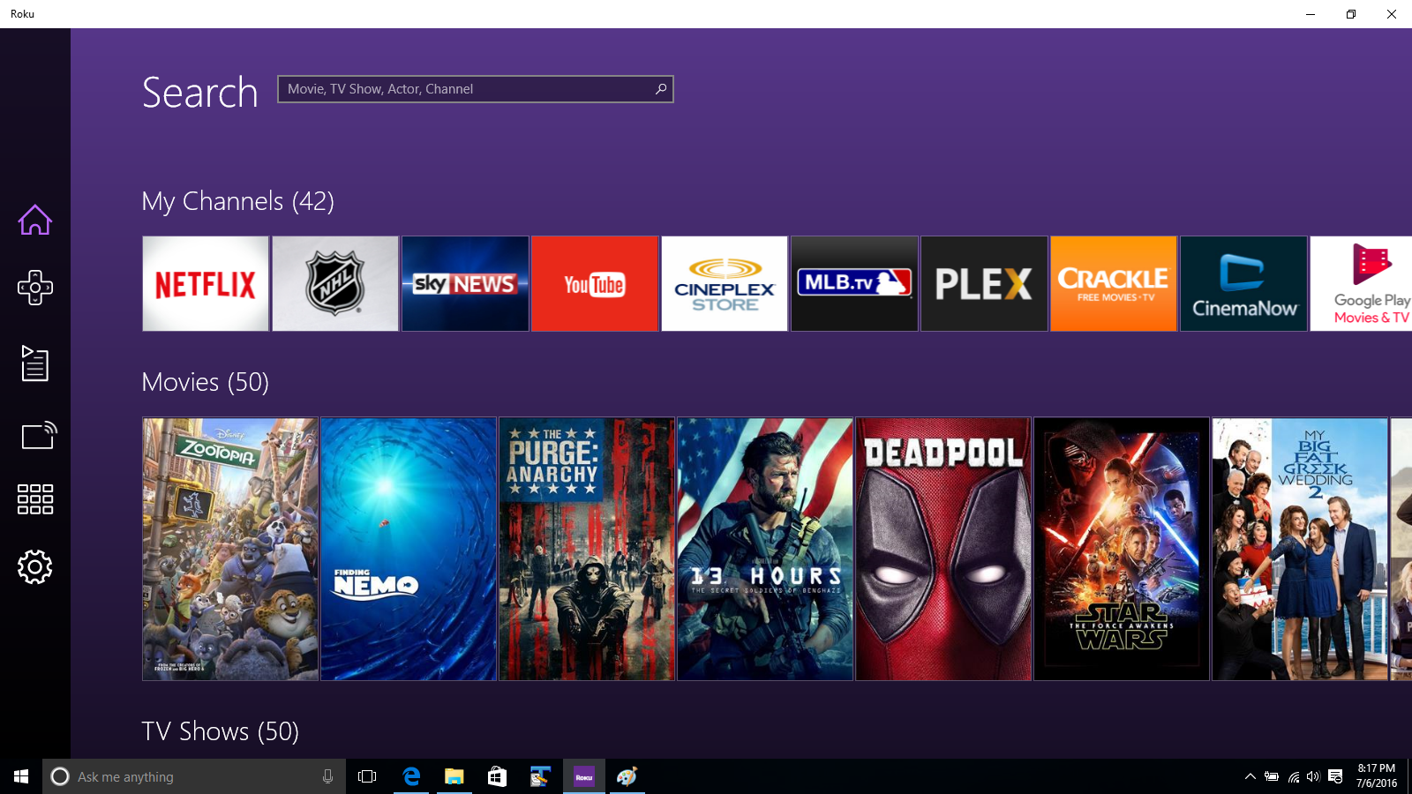Select the NHL channel tile

coord(334,283)
